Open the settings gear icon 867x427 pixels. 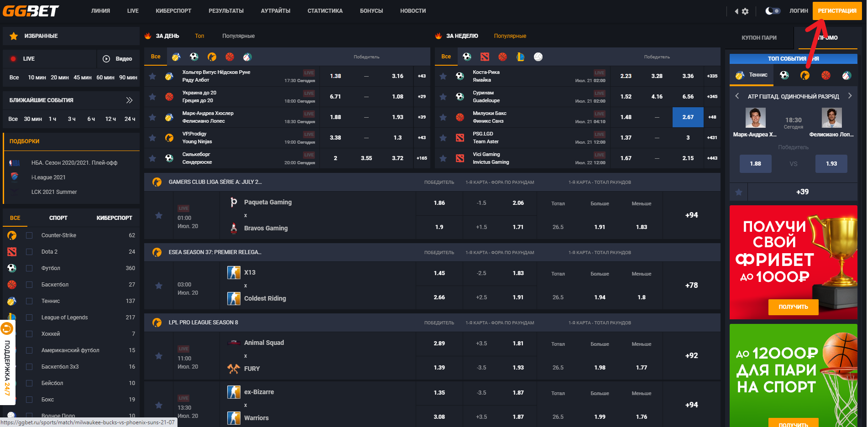click(x=745, y=11)
